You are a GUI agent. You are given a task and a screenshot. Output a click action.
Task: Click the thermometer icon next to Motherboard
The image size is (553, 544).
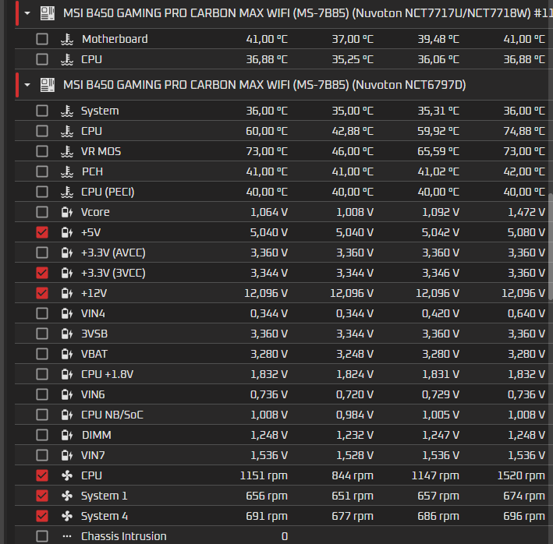[67, 39]
